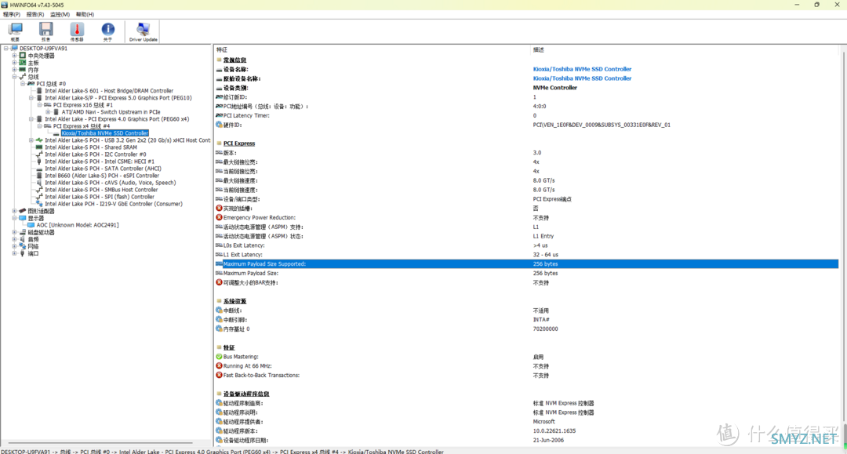
Task: Collapse the 显示器 tree node
Action: [15, 217]
